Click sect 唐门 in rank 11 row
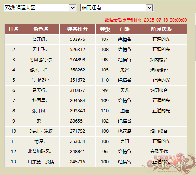196x175 pixels. tap(125, 141)
